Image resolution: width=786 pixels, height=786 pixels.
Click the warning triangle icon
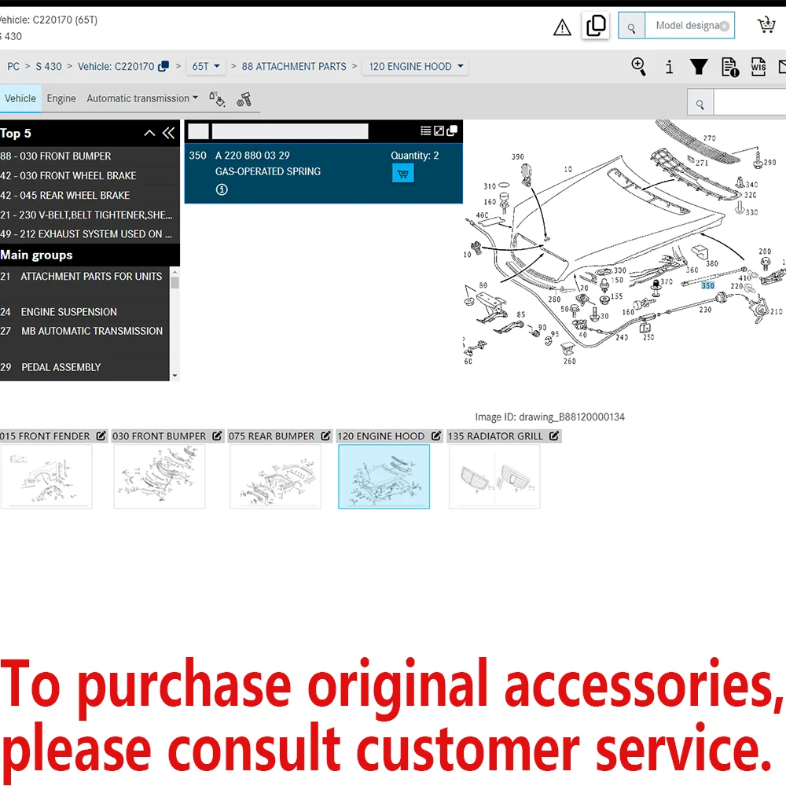click(562, 27)
